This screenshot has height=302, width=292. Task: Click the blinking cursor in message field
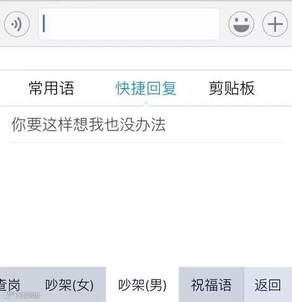44,23
